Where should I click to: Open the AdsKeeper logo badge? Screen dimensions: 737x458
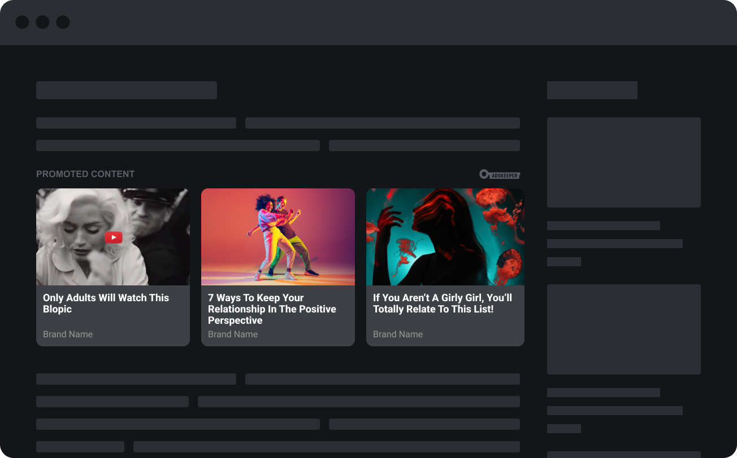[500, 174]
